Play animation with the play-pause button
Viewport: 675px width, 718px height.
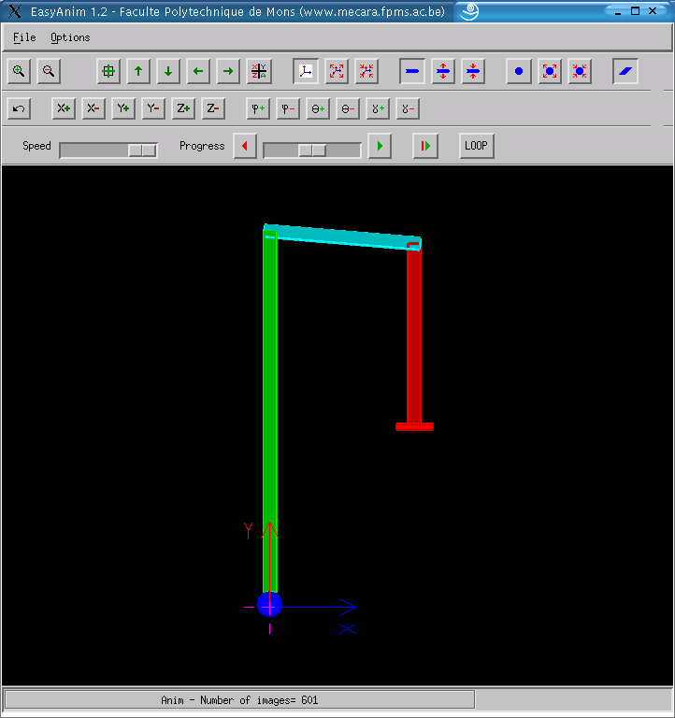click(425, 146)
